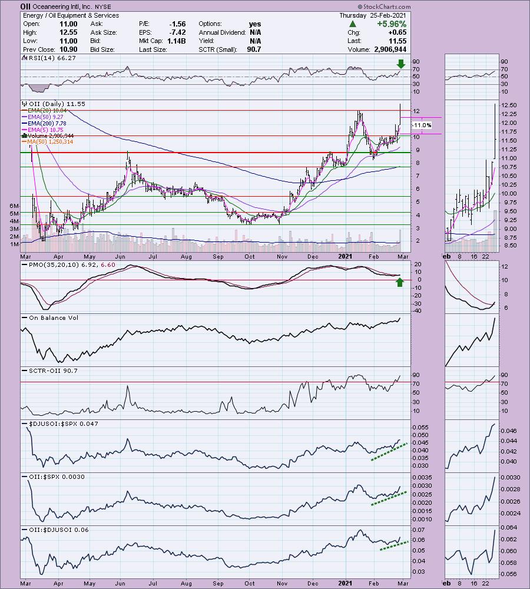The height and width of the screenshot is (589, 530).
Task: Click the Chg +0.65 value
Action: 397,32
